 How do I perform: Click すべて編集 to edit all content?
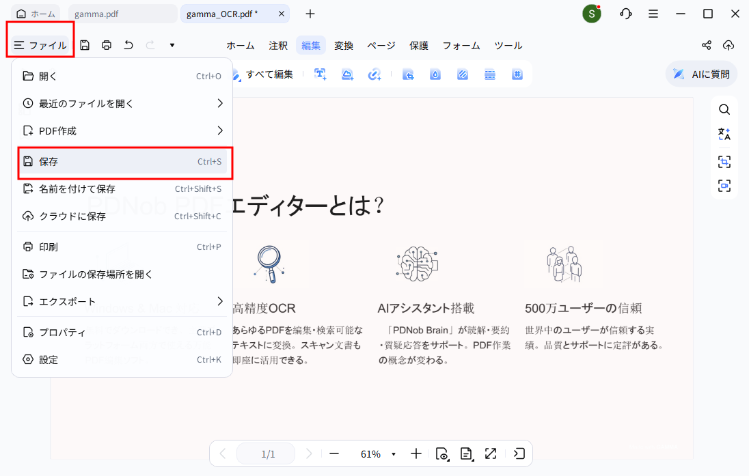[269, 74]
